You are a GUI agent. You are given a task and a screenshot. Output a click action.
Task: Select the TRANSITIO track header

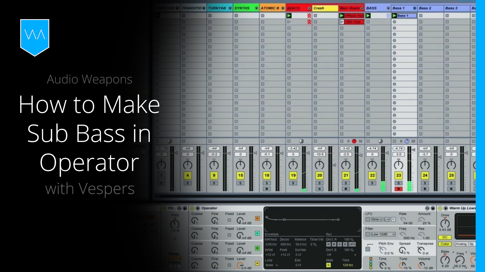point(193,8)
